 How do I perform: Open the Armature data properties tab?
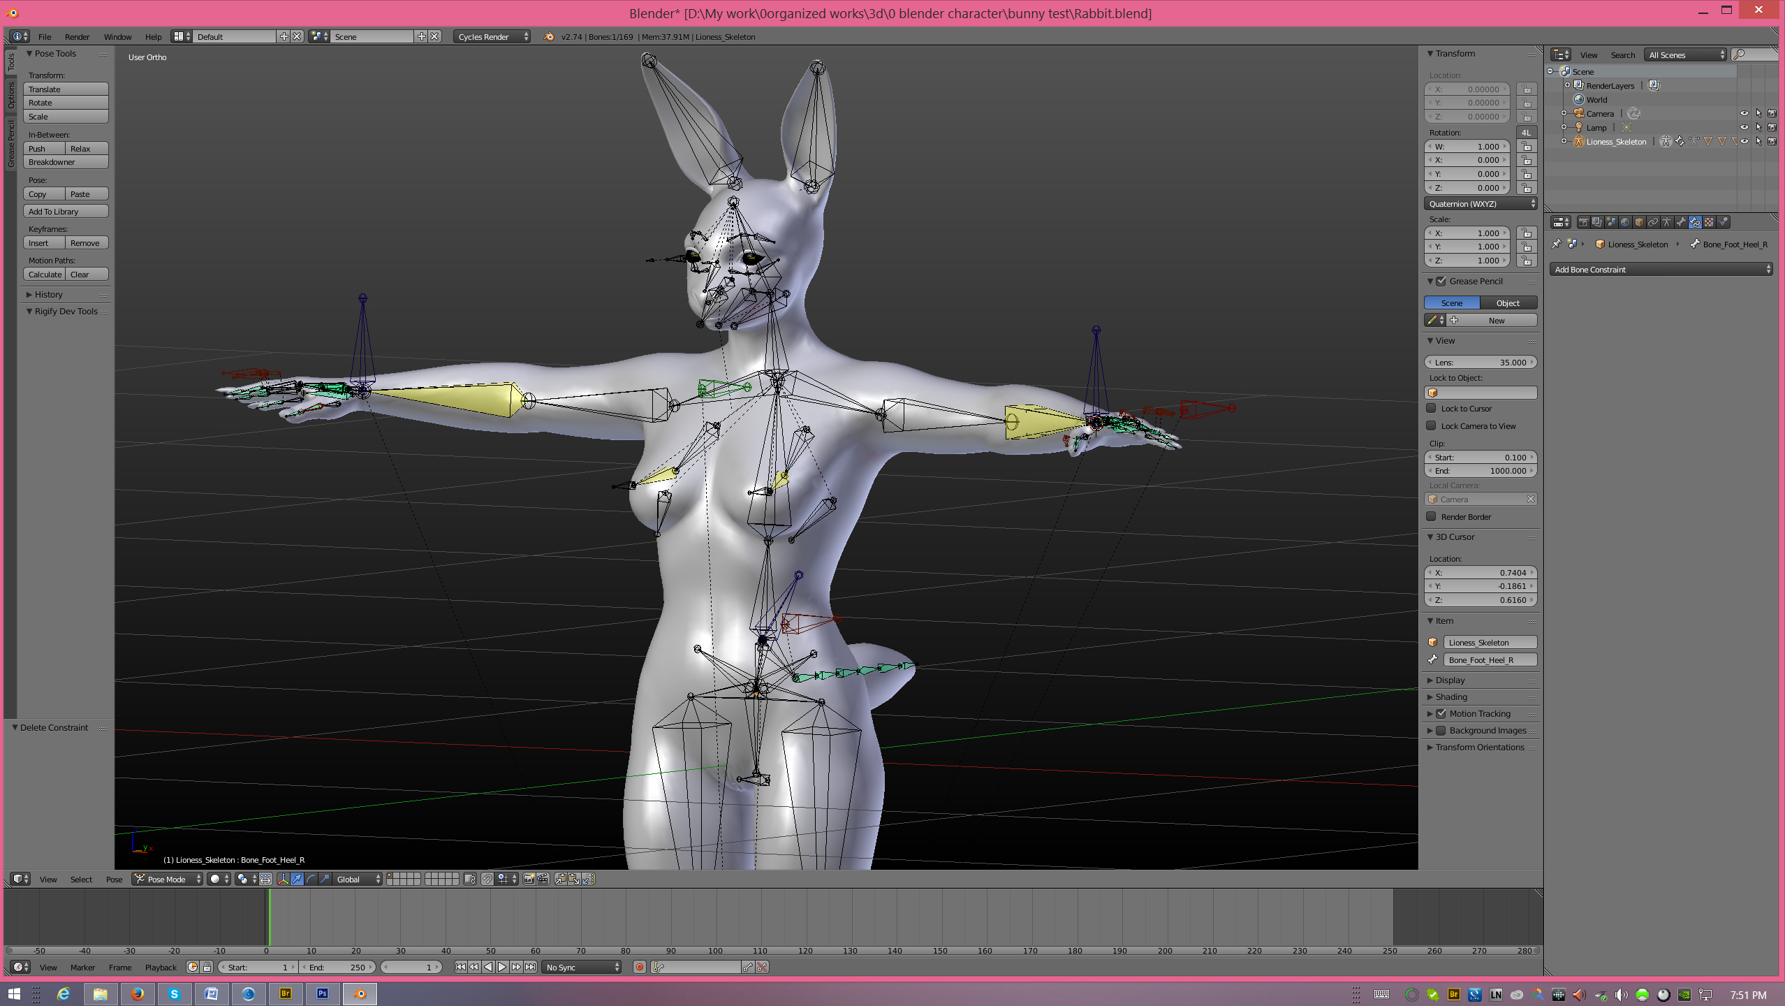pyautogui.click(x=1667, y=222)
